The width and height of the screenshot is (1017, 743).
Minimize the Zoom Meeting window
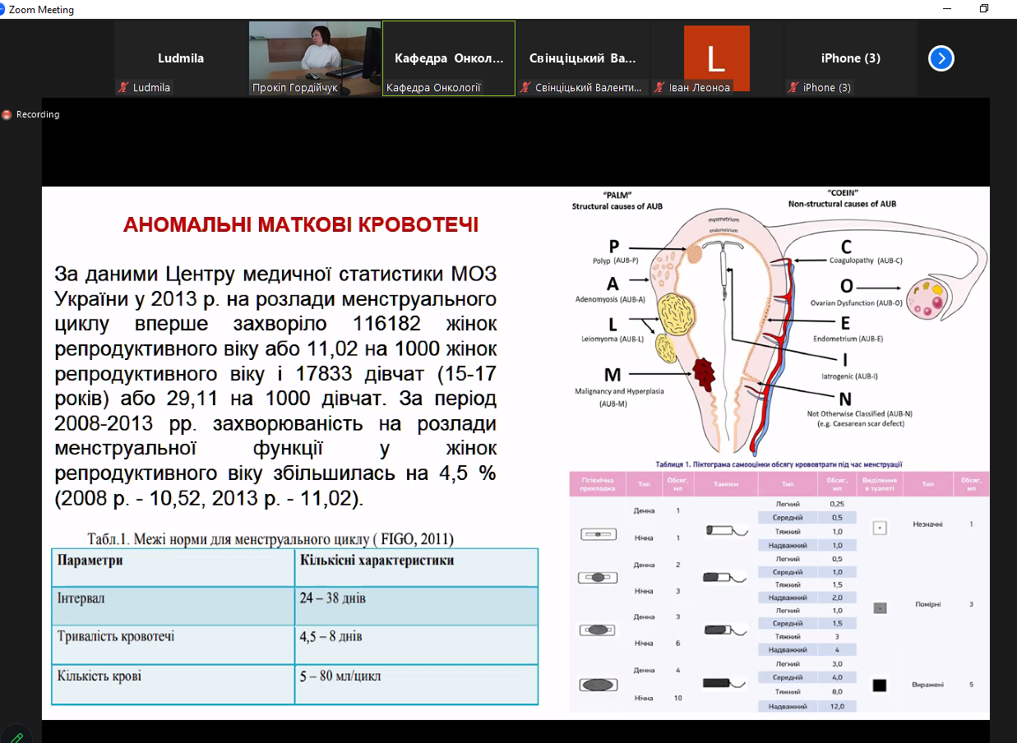[x=945, y=9]
